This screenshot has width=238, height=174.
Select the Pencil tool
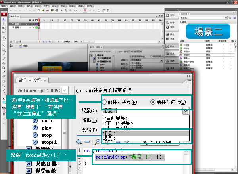tap(4, 54)
